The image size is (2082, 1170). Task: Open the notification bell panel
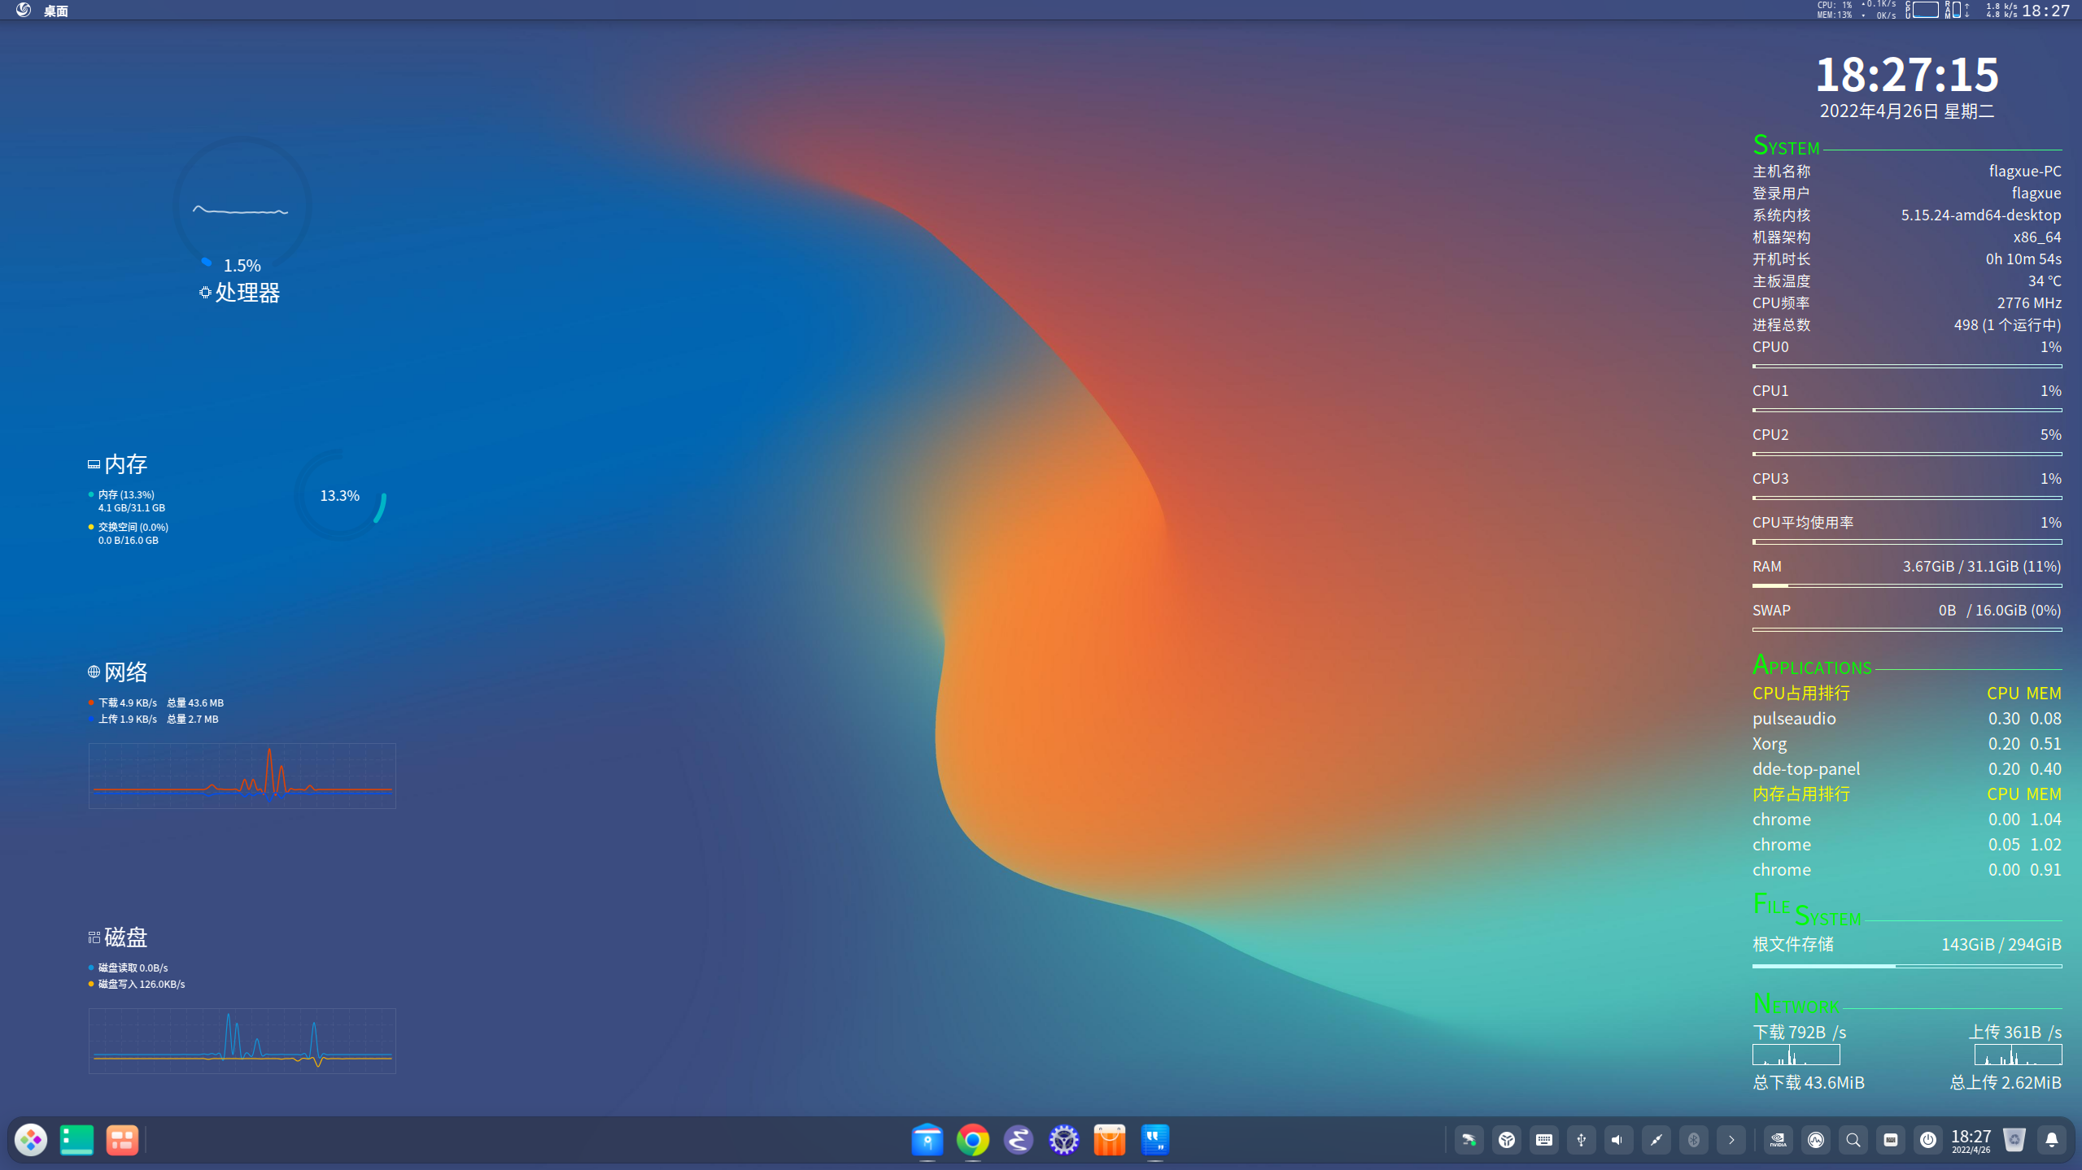pyautogui.click(x=2052, y=1140)
